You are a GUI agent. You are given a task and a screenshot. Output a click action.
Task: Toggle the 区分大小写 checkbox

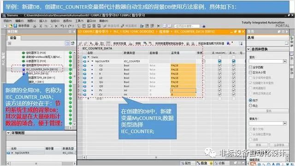click(250, 72)
